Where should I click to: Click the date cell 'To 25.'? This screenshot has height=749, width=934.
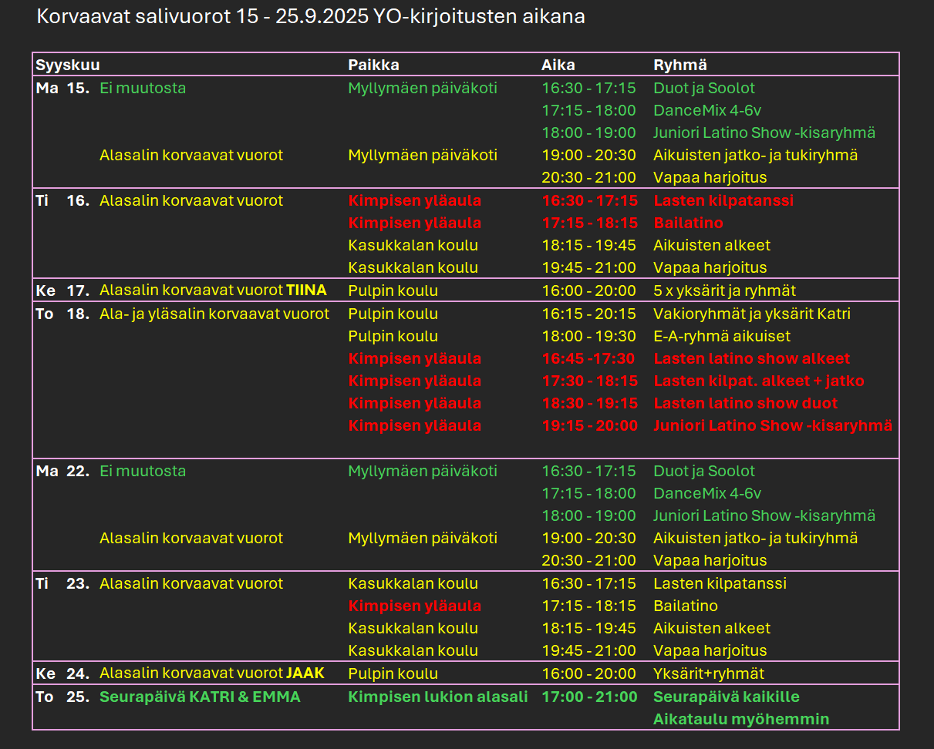click(62, 697)
